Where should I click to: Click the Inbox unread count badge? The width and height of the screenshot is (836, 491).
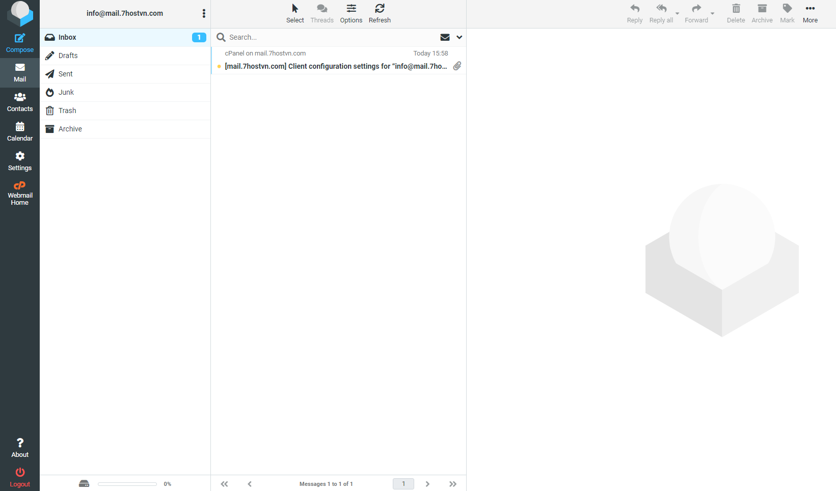click(199, 37)
